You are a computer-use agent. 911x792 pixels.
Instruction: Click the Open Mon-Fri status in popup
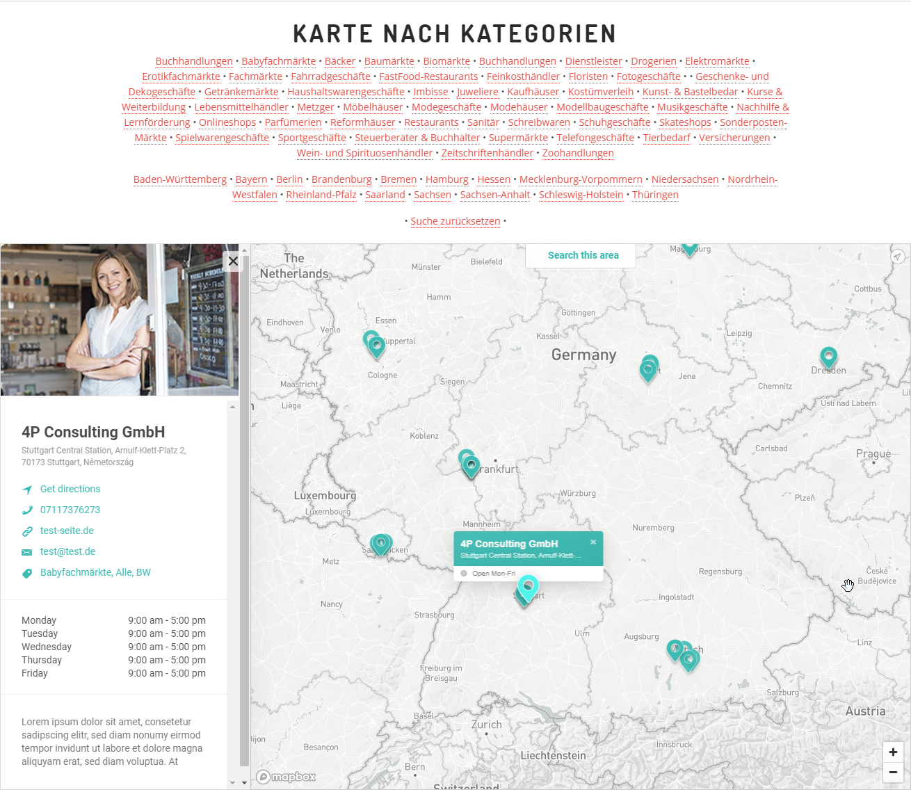494,574
